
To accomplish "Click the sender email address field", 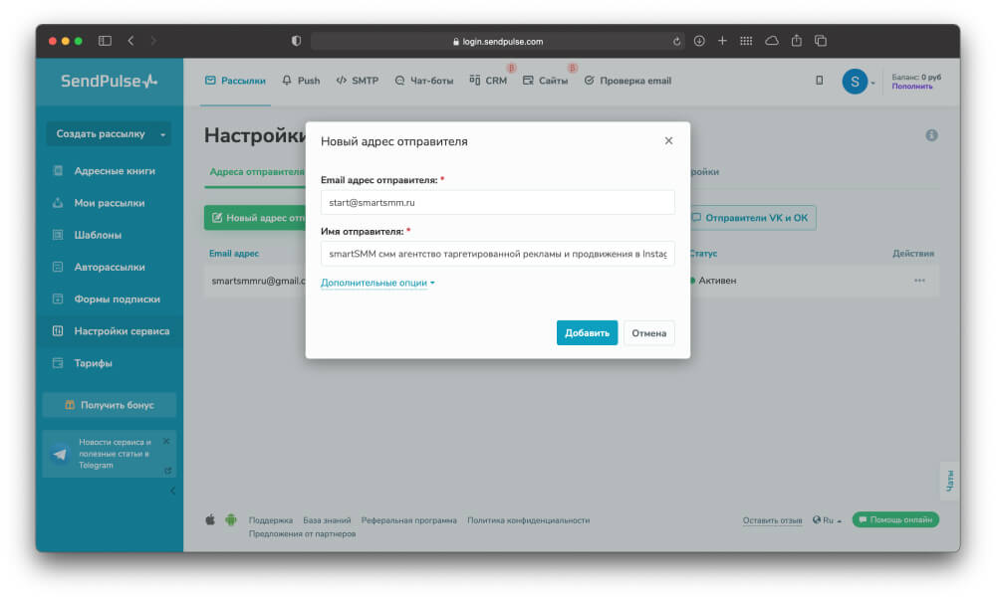I will point(497,202).
